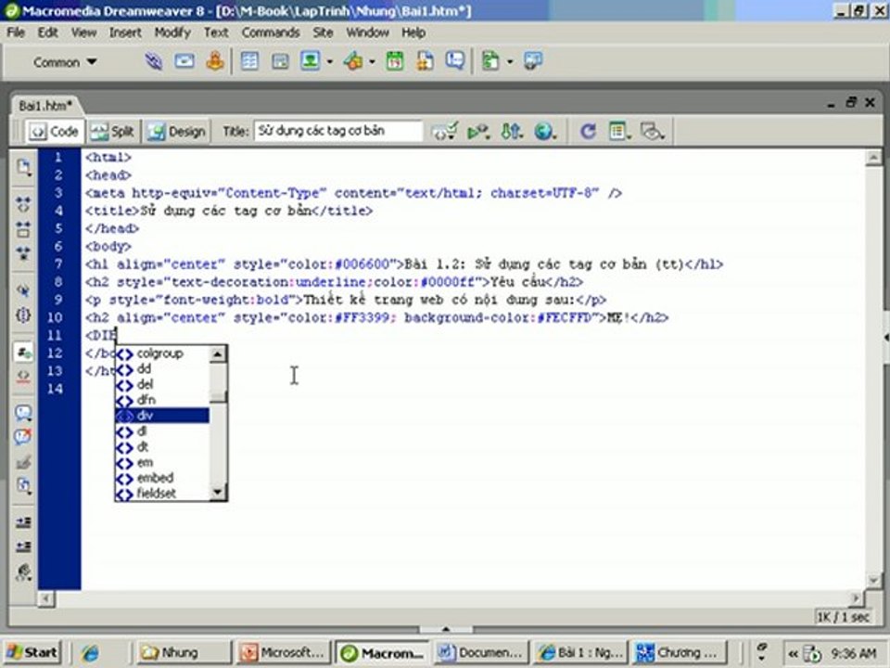The width and height of the screenshot is (890, 668).
Task: Open the File menu
Action: (16, 32)
